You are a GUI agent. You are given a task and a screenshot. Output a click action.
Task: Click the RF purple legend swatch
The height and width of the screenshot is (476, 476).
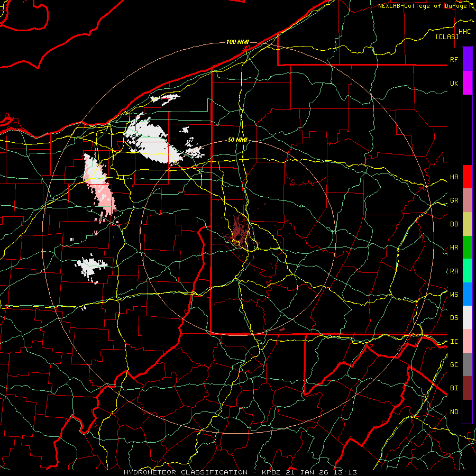coord(467,59)
